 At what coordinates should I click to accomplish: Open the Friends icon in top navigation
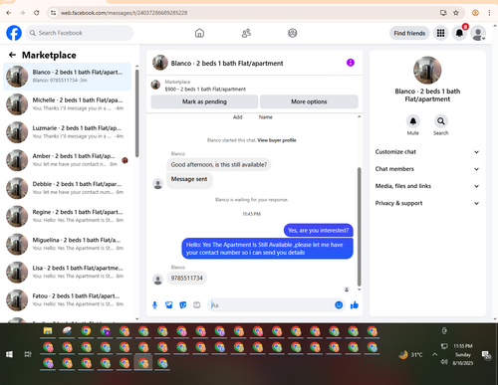pyautogui.click(x=246, y=33)
